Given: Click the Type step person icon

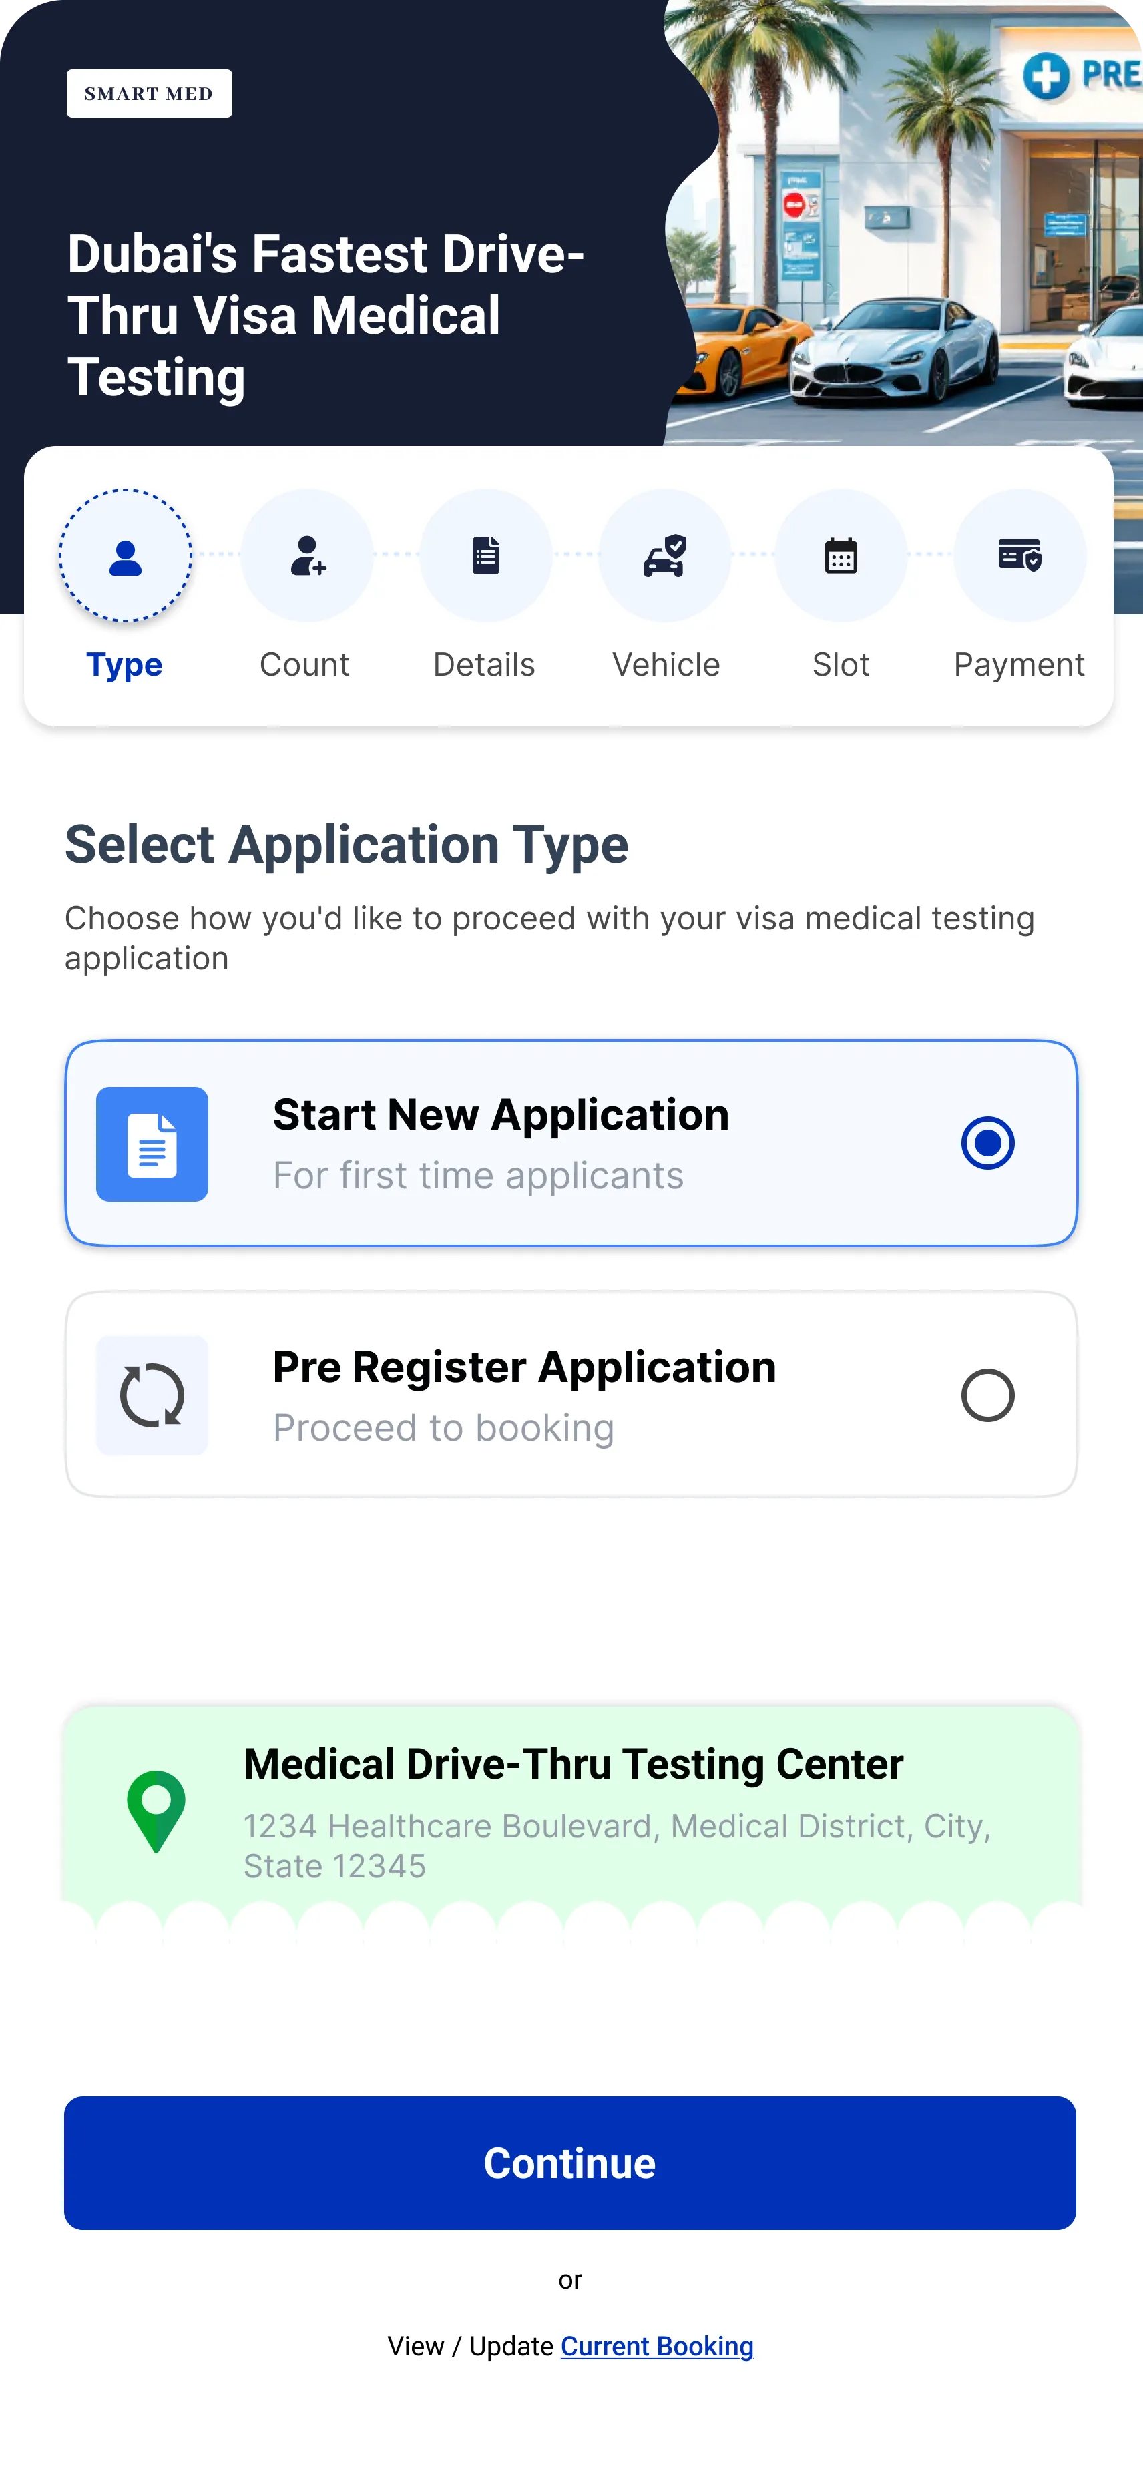Looking at the screenshot, I should click(x=126, y=556).
